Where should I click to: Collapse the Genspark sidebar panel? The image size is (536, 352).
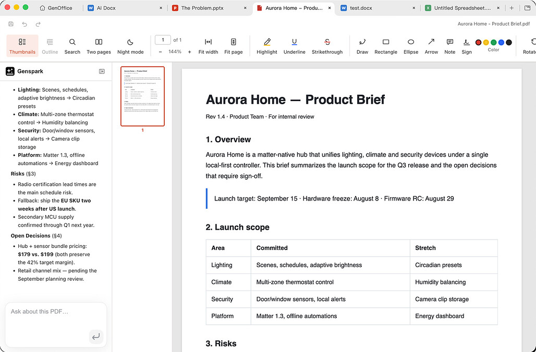(x=102, y=71)
